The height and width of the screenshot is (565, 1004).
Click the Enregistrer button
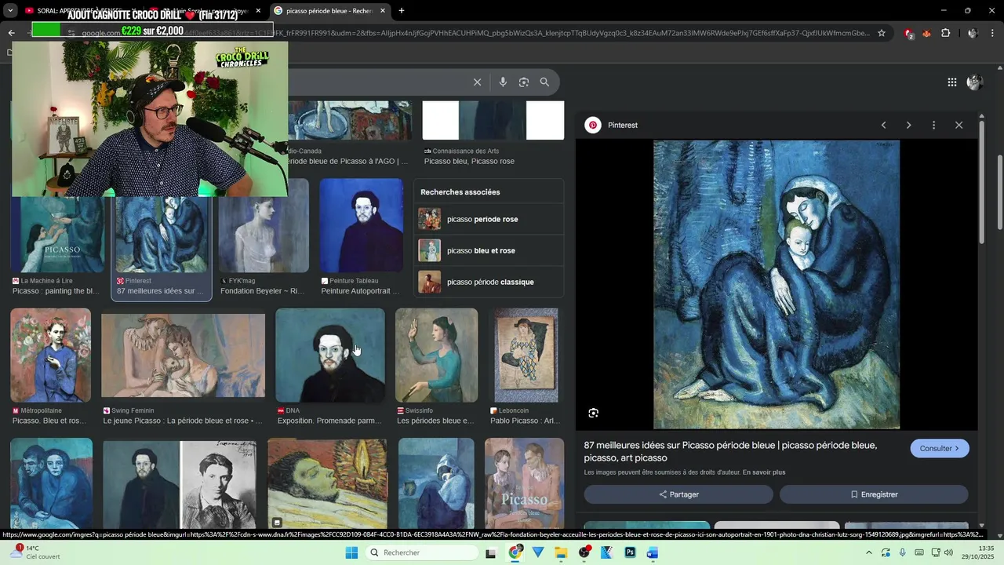pyautogui.click(x=874, y=494)
